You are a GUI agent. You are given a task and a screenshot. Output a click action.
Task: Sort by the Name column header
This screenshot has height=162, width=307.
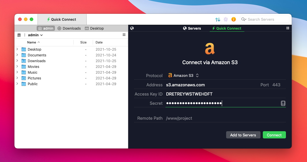[34, 42]
